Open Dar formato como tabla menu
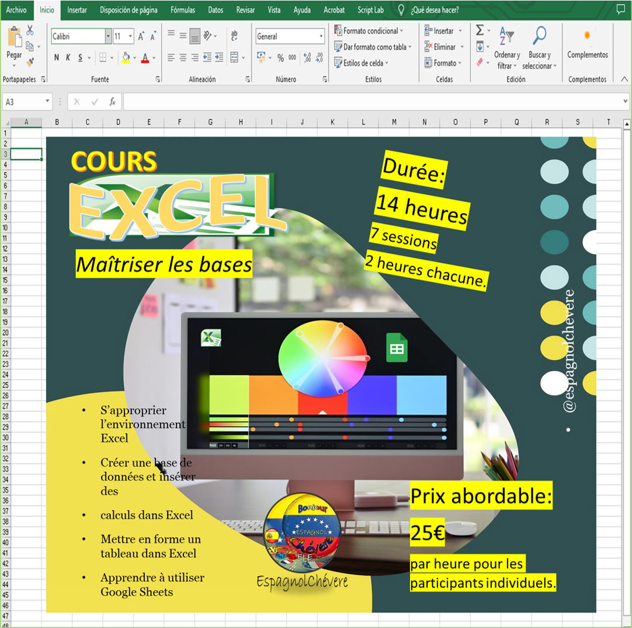This screenshot has height=628, width=632. [x=373, y=47]
